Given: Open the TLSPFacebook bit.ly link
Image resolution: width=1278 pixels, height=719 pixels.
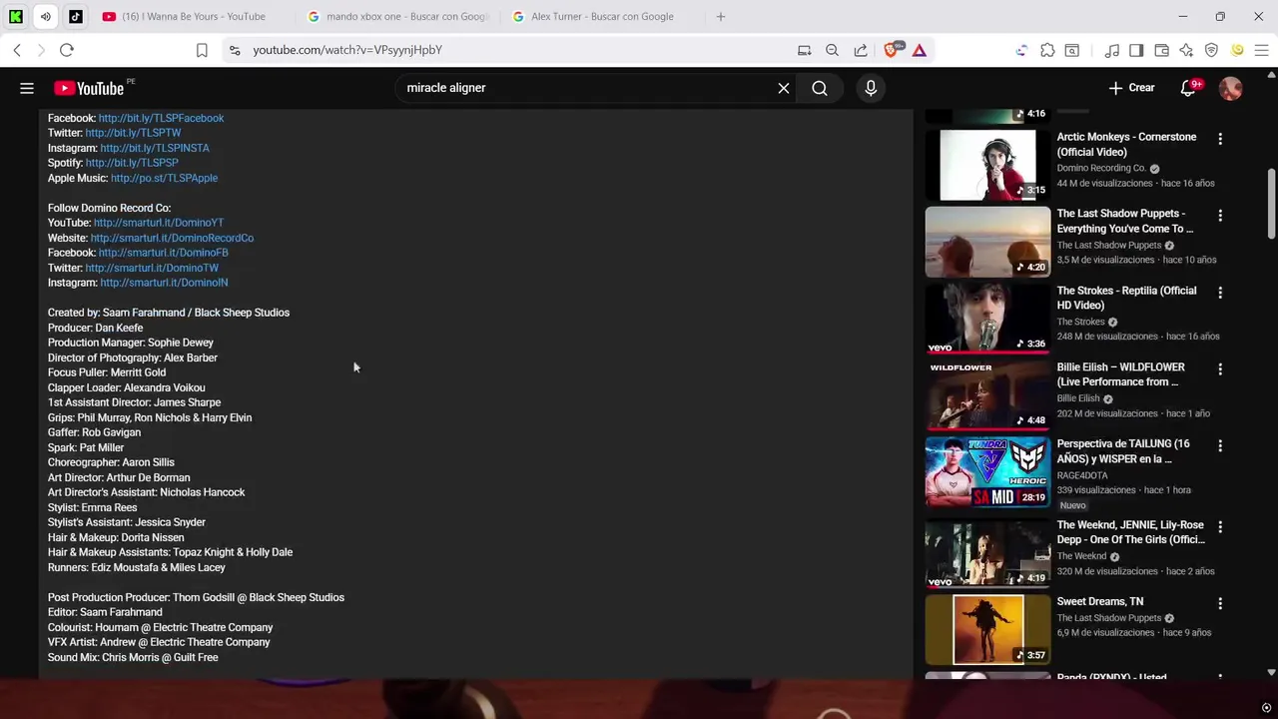Looking at the screenshot, I should (x=161, y=118).
